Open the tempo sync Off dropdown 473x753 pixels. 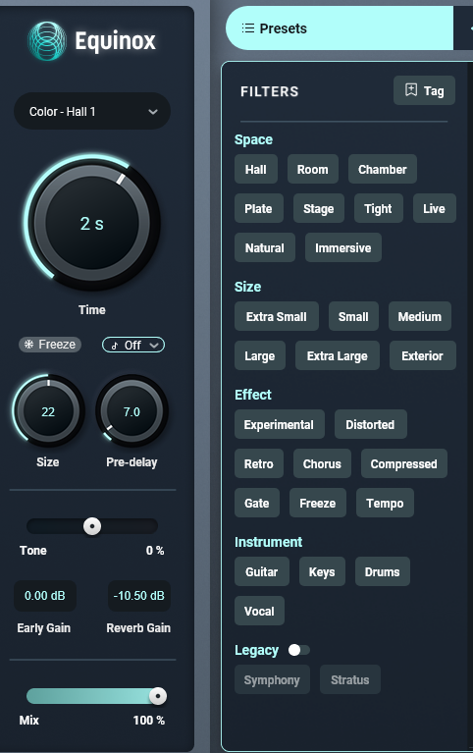tap(133, 345)
